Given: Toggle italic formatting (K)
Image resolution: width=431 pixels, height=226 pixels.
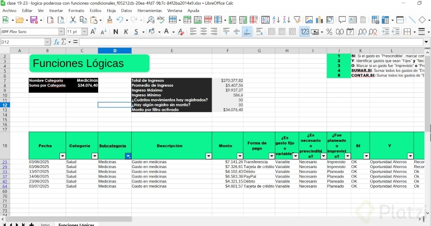Looking at the screenshot, I should point(126,32).
